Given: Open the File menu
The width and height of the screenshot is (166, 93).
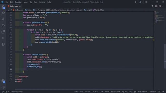Looking at the screenshot, I should (x=7, y=2).
